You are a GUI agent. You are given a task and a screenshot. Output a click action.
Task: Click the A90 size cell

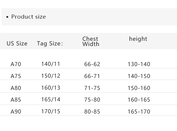[x=16, y=111]
